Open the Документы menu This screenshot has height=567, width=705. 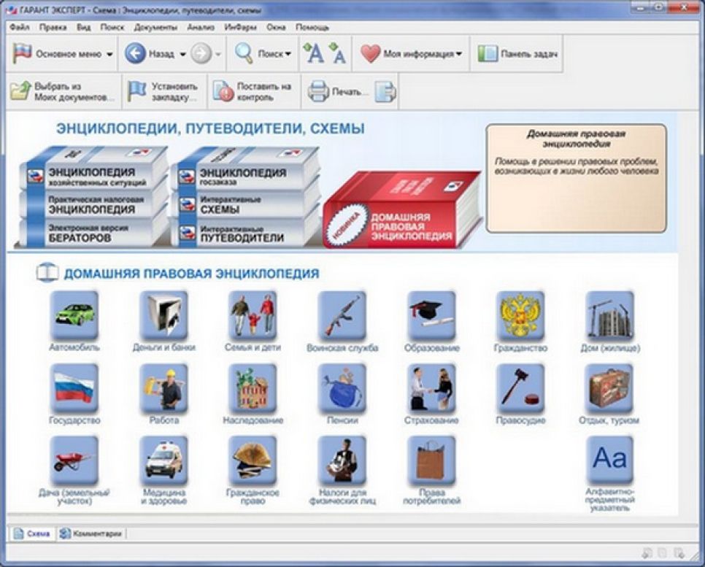(x=155, y=28)
